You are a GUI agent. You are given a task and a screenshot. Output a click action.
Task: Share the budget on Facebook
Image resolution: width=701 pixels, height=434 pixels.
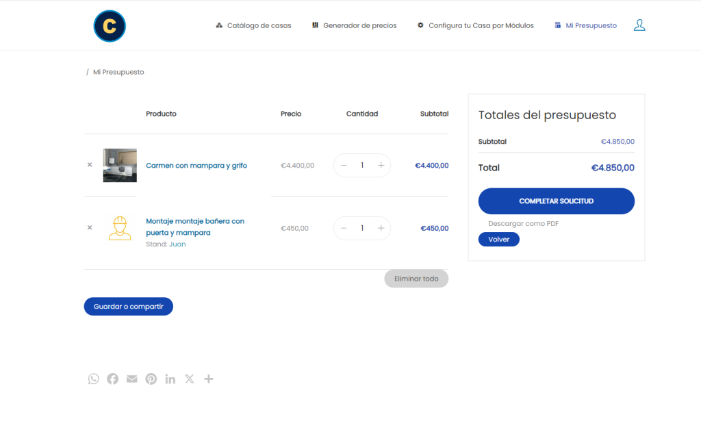tap(113, 379)
